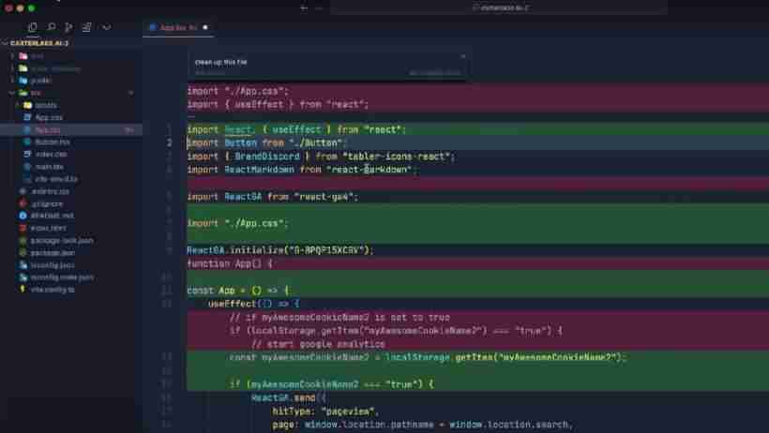Collapse the src folder
769x433 pixels.
click(x=12, y=93)
